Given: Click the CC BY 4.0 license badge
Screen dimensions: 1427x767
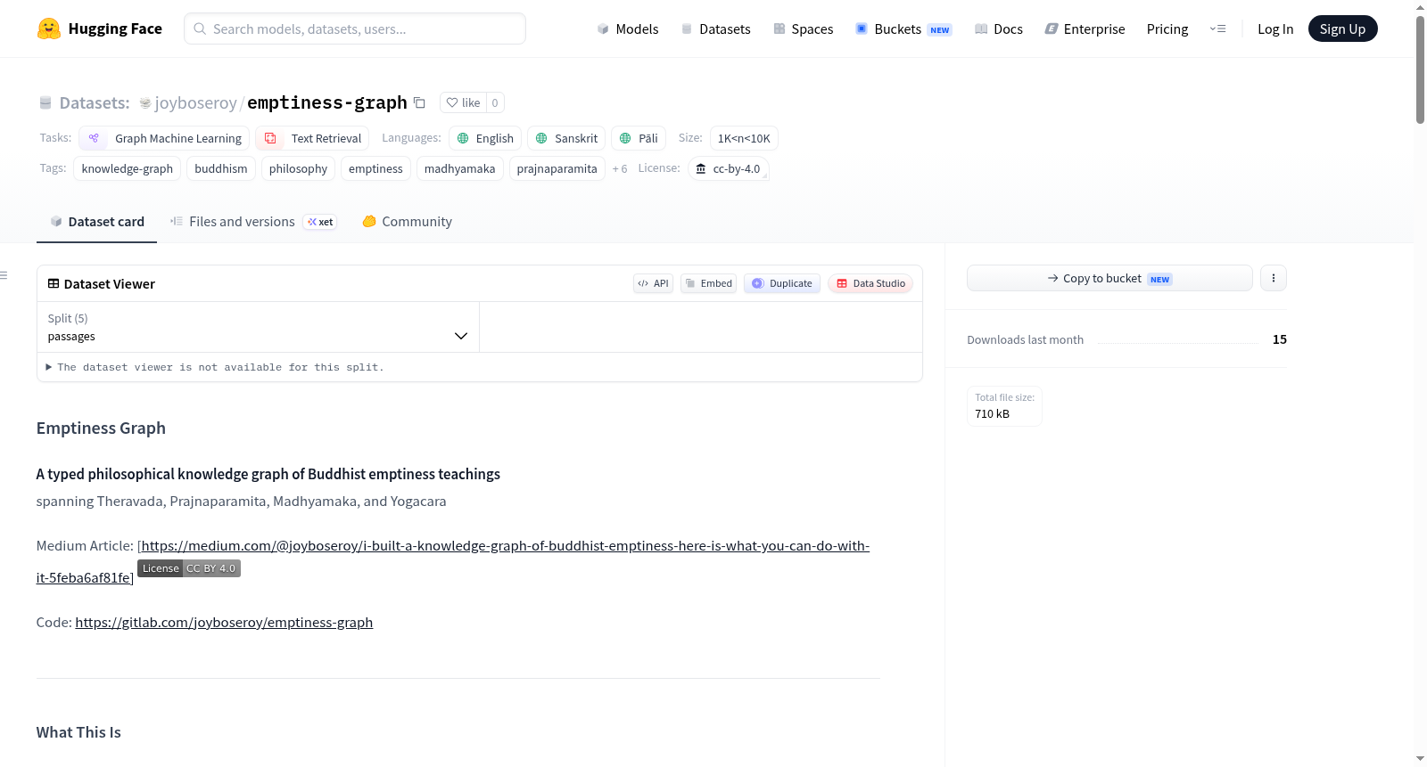Looking at the screenshot, I should coord(189,568).
